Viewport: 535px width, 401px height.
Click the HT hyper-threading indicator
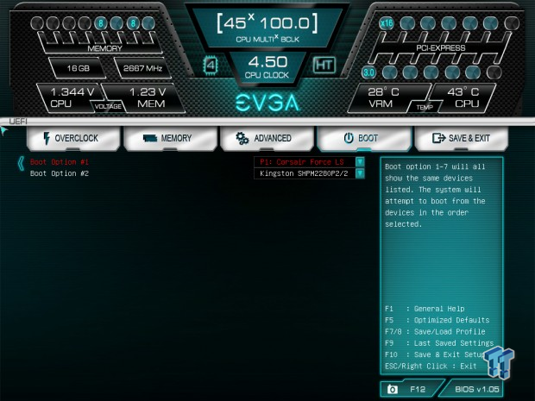pyautogui.click(x=324, y=65)
